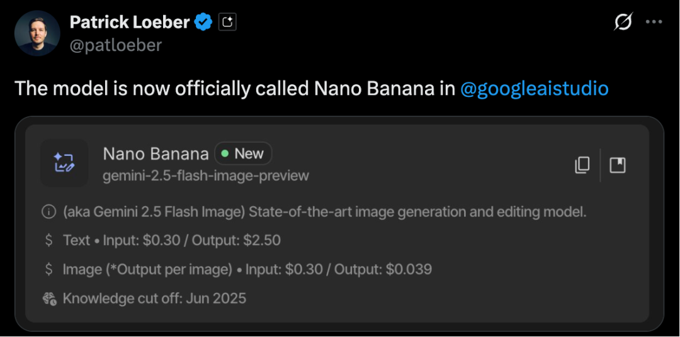Copy the model name with the copy icon

[x=582, y=165]
